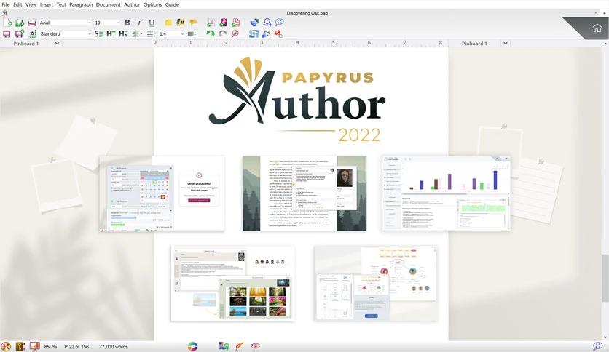
Task: Click the language flag status icon
Action: click(x=224, y=346)
